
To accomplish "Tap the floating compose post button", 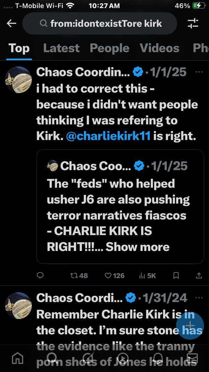I will tap(190, 326).
